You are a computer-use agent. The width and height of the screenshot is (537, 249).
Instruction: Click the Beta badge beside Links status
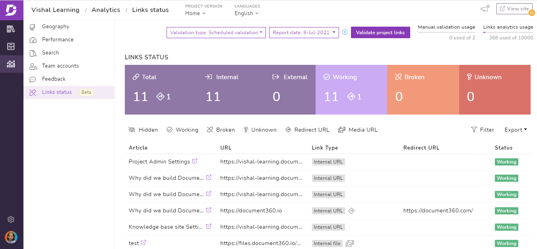click(86, 92)
